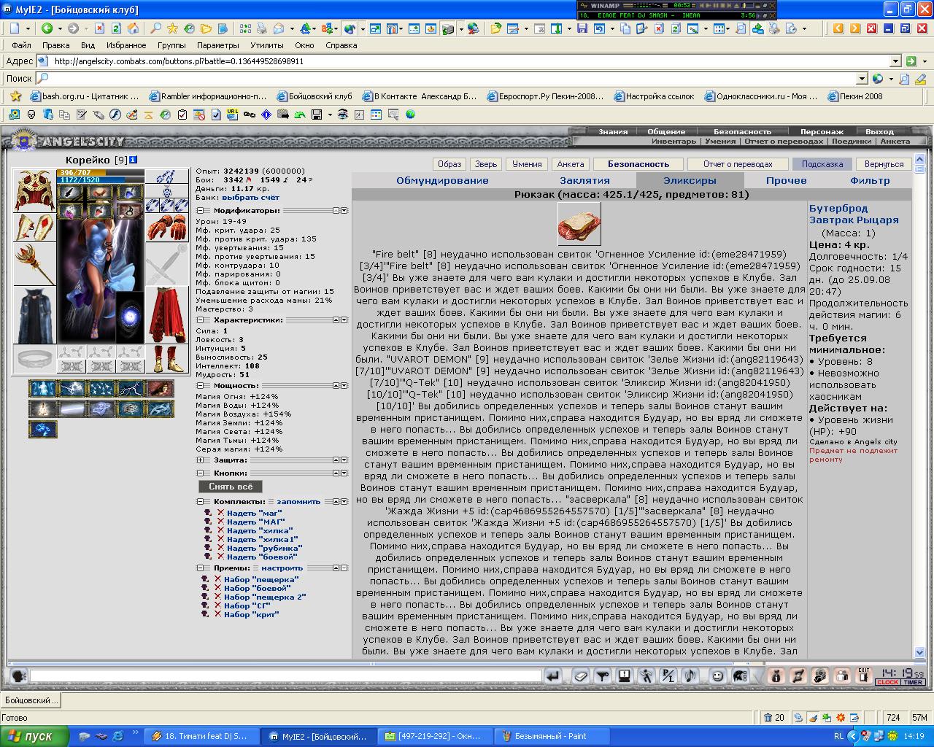Click Надеть "рубинка" set link
This screenshot has height=747, width=934.
point(264,548)
